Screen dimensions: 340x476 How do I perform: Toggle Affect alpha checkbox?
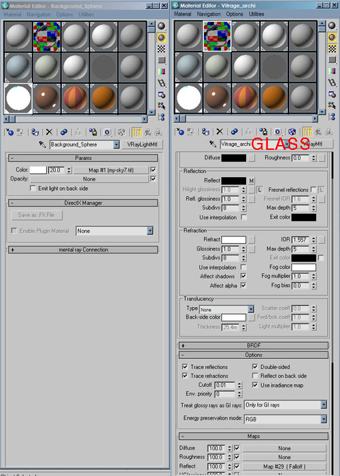(243, 285)
